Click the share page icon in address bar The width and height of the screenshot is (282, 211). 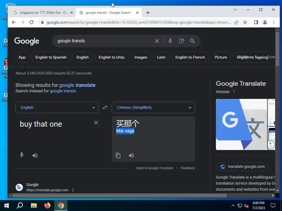236,22
